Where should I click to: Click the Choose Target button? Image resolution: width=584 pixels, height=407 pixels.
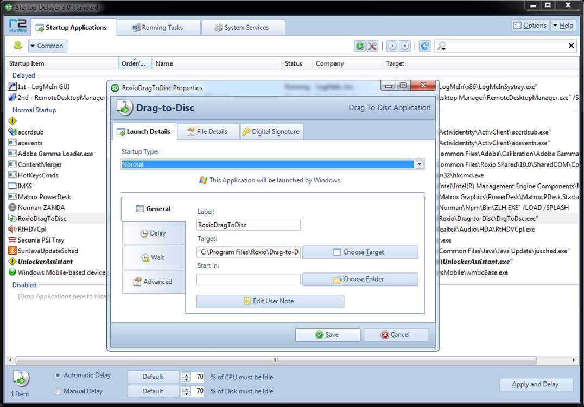click(x=360, y=252)
